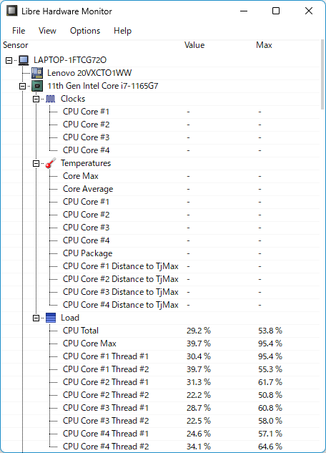326x453 pixels.
Task: Click the Max column header
Action: pyautogui.click(x=264, y=45)
